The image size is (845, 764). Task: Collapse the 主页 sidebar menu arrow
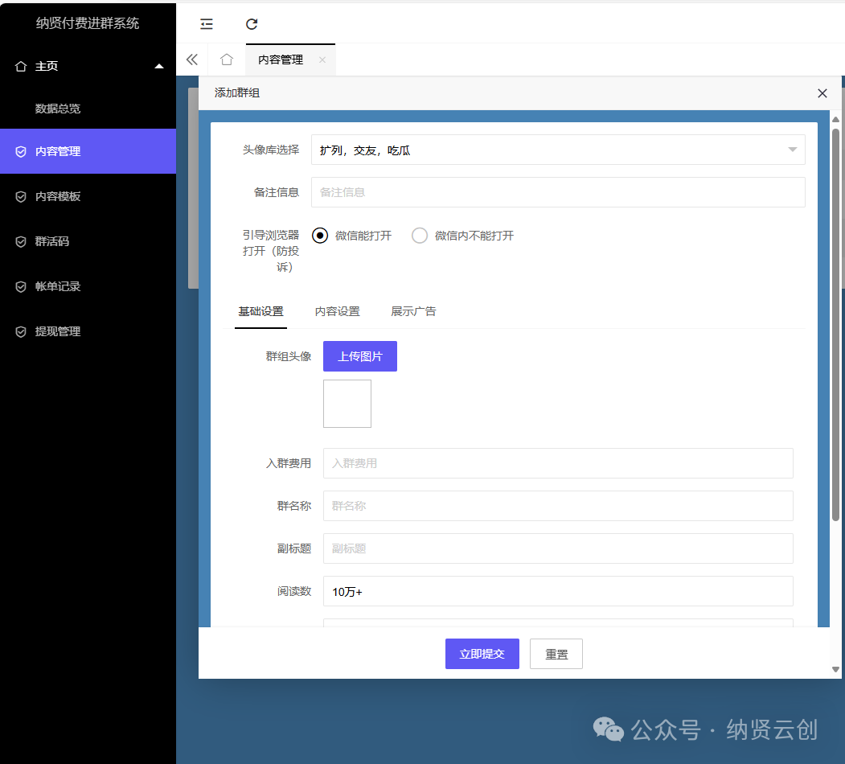coord(159,66)
